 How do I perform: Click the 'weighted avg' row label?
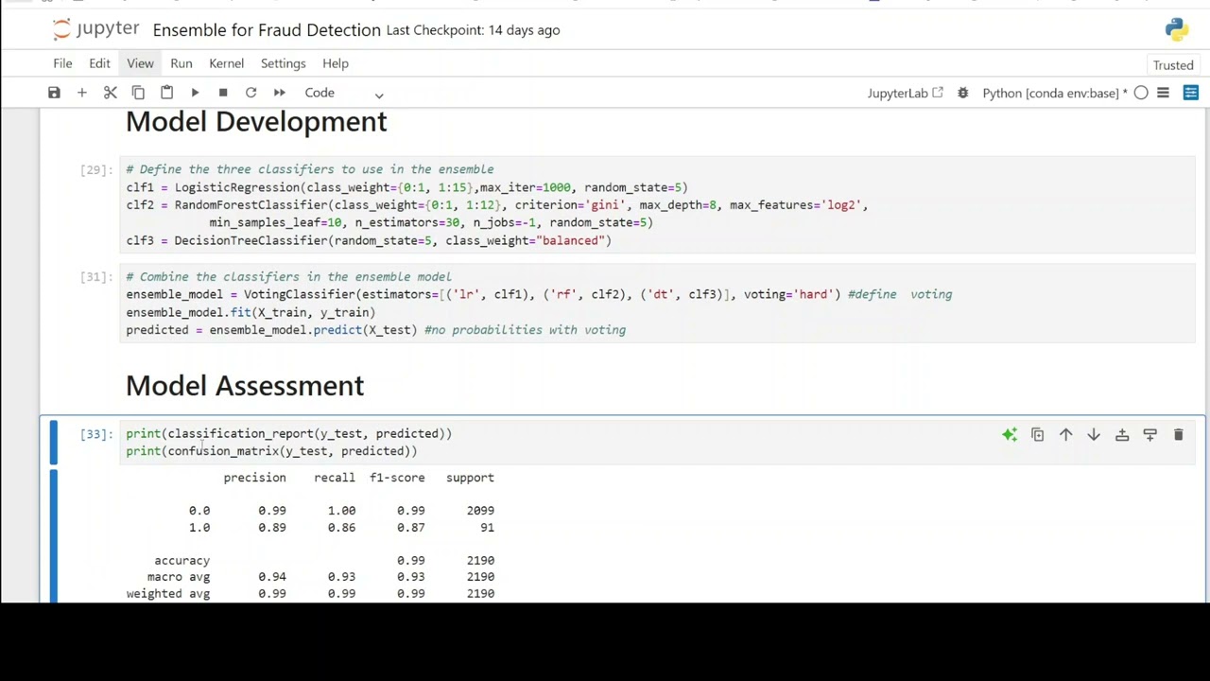(x=168, y=594)
